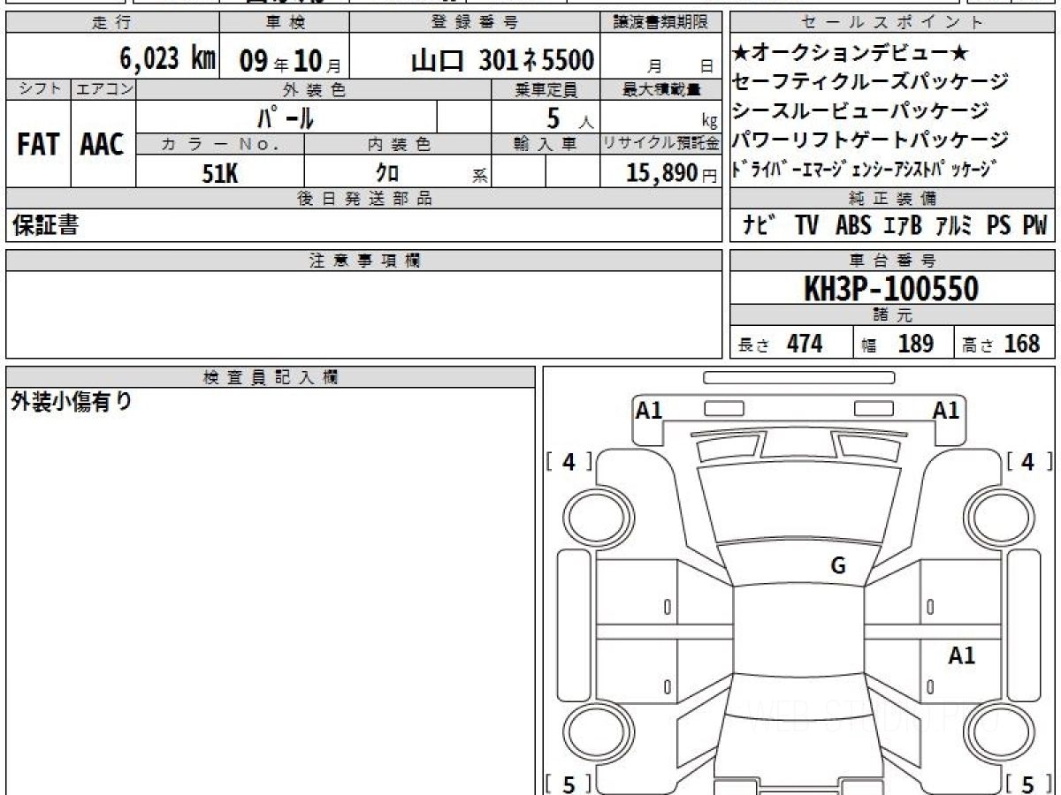Viewport: 1061px width, 795px height.
Task: Click the 51K color code
Action: [220, 173]
